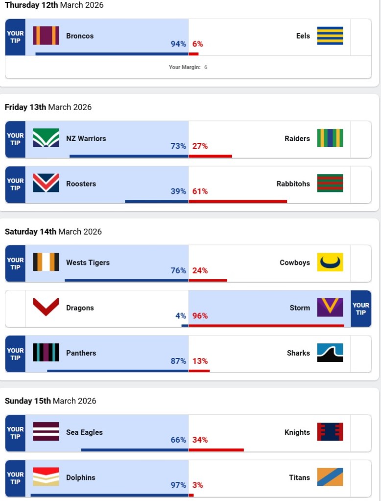381x501 pixels.
Task: Click the Raiders team jersey icon
Action: point(330,138)
